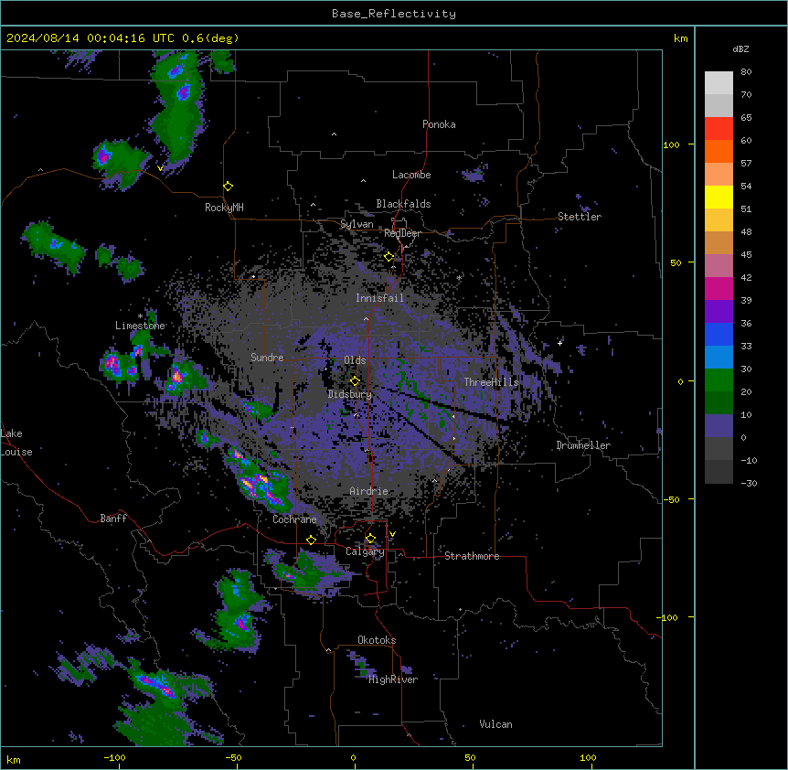
Task: Select the RedDeer city label
Action: (402, 233)
